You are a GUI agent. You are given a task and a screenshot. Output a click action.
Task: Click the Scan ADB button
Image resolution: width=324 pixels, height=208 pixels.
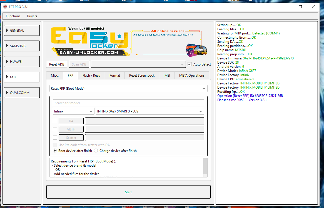point(79,64)
